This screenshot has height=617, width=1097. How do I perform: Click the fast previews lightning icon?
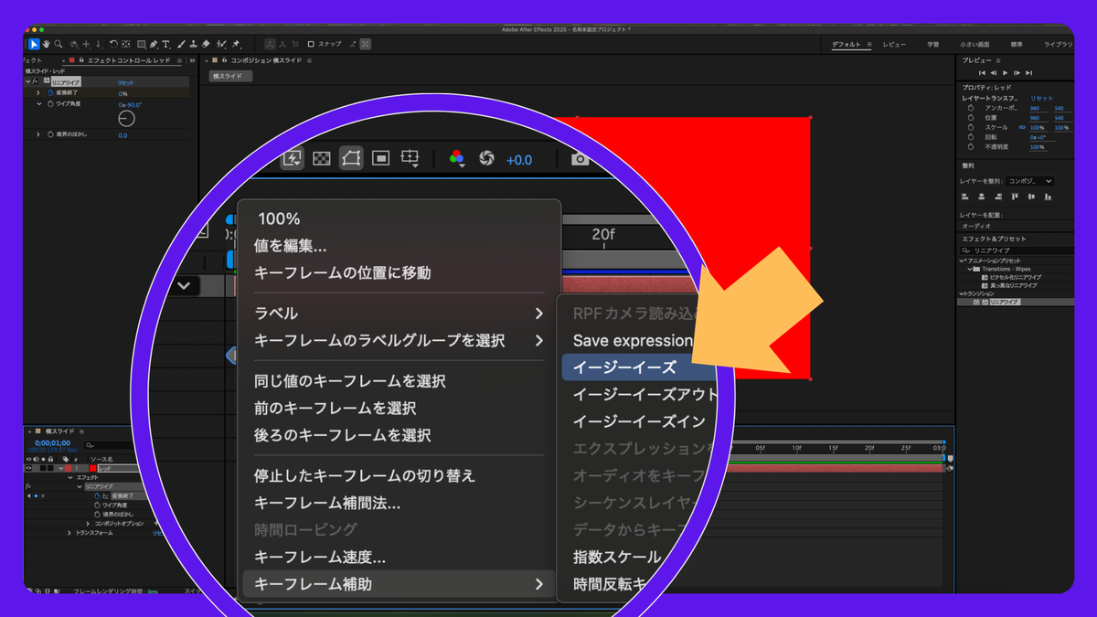click(x=292, y=158)
